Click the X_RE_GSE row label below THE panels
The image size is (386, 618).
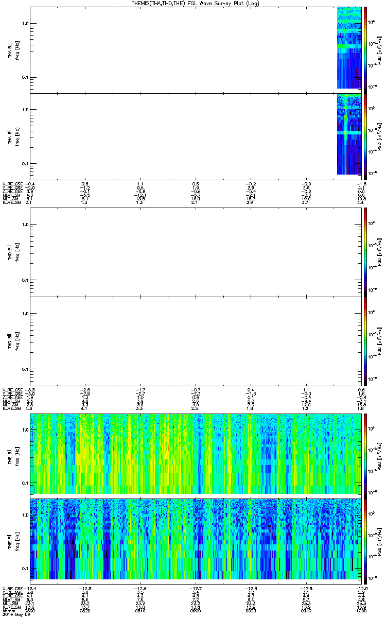pyautogui.click(x=12, y=588)
